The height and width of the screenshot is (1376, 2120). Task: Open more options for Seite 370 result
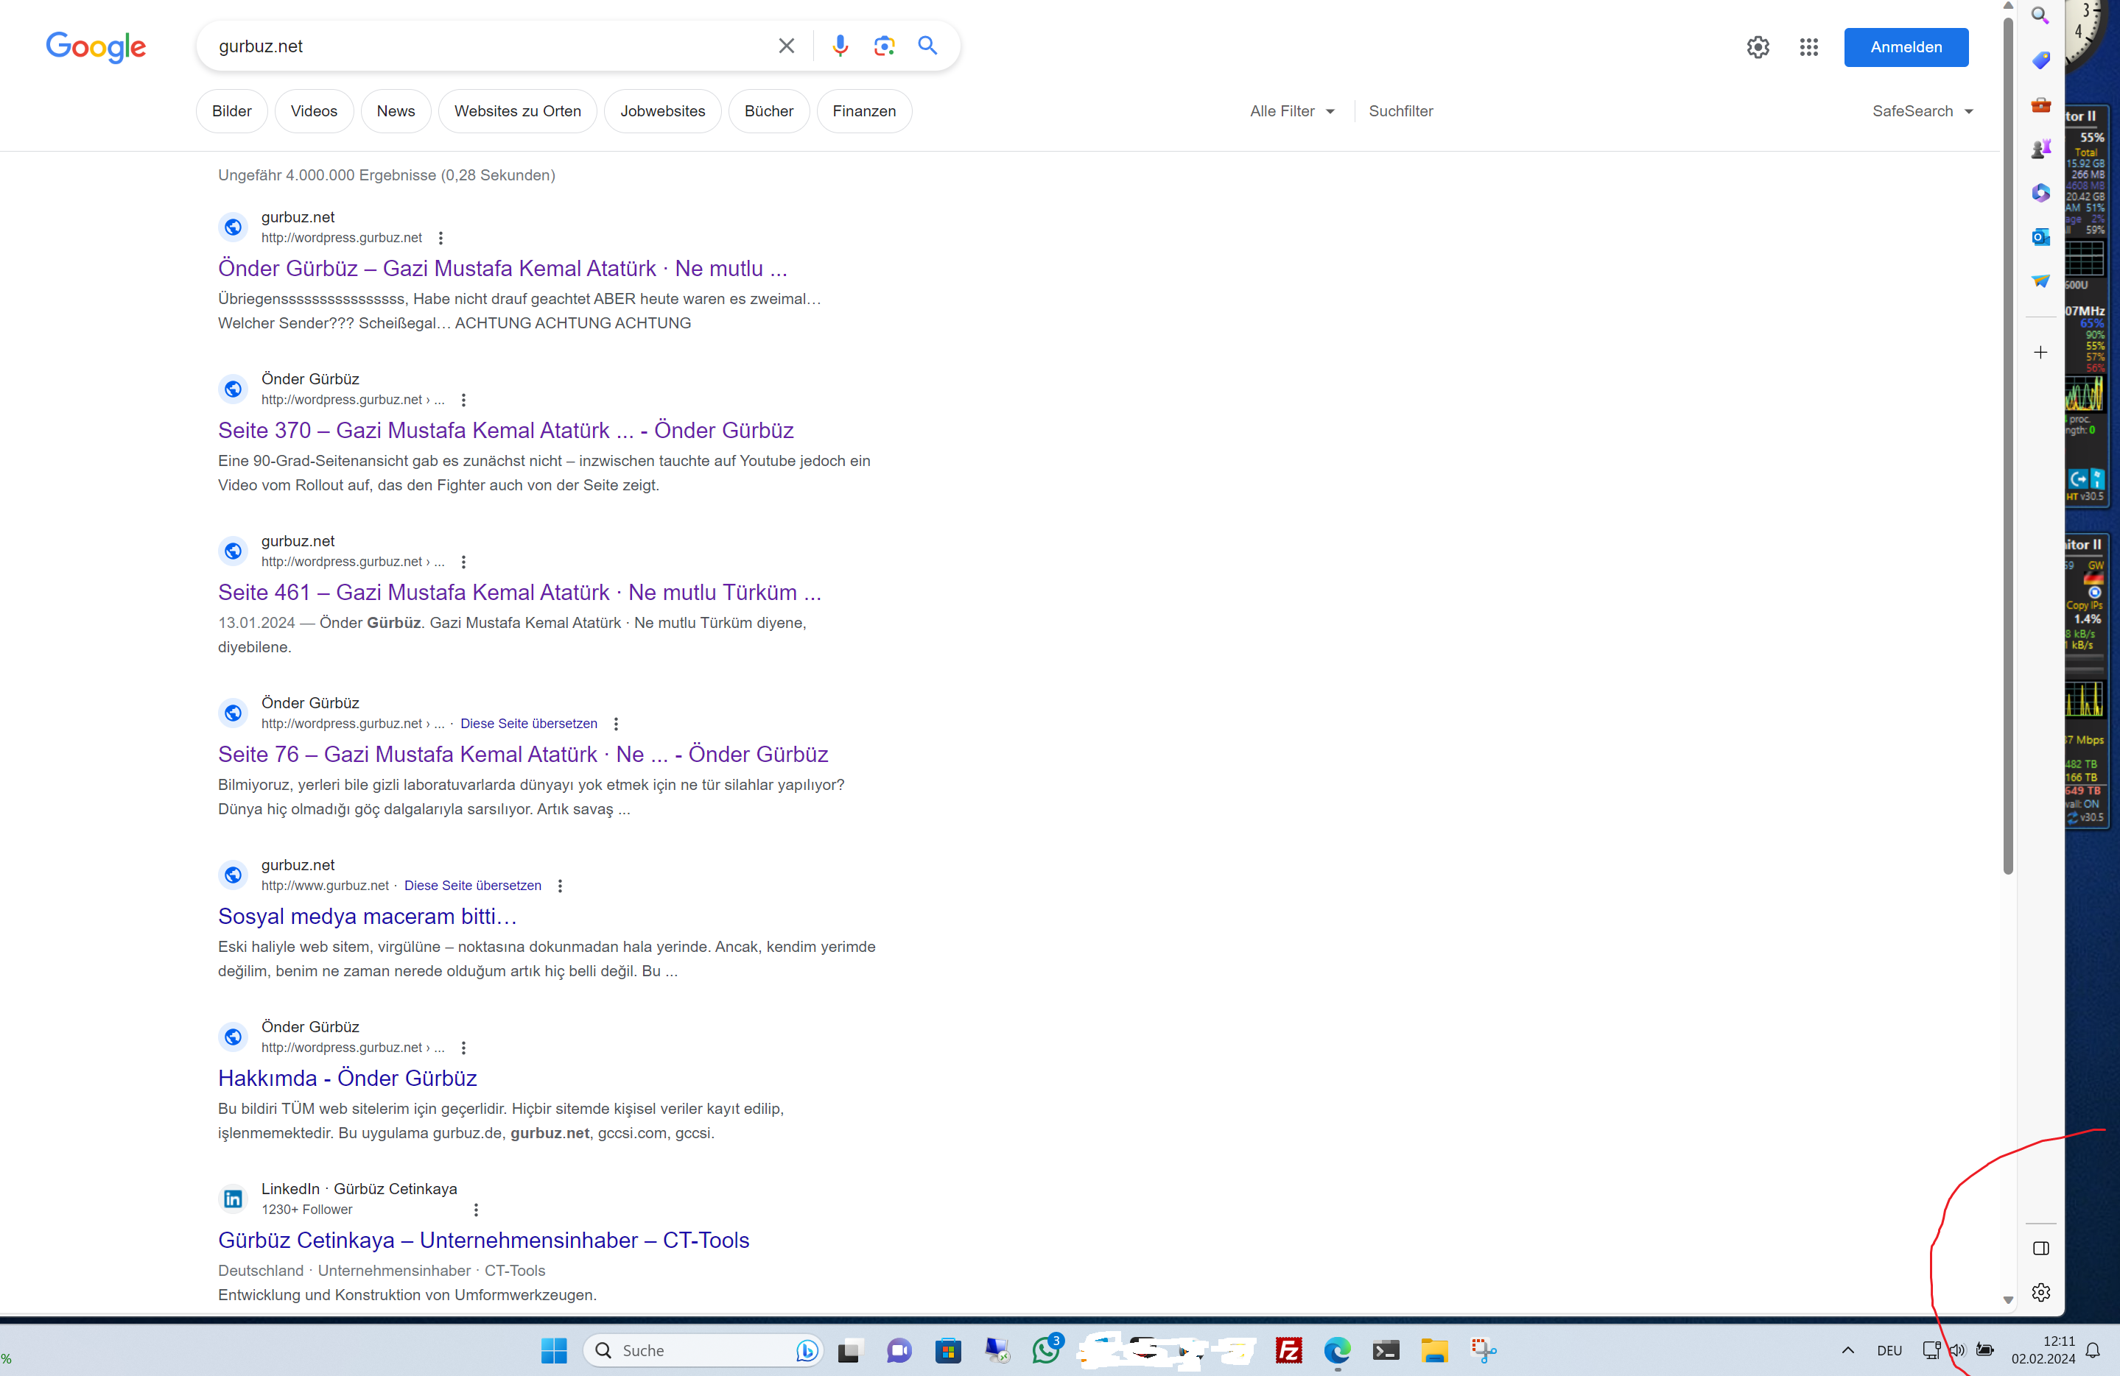[x=463, y=401]
